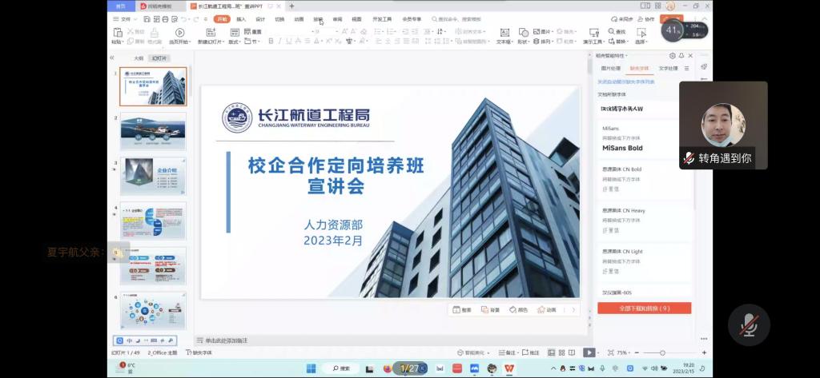Image resolution: width=820 pixels, height=378 pixels.
Task: Toggle Underline formatting
Action: pos(288,42)
